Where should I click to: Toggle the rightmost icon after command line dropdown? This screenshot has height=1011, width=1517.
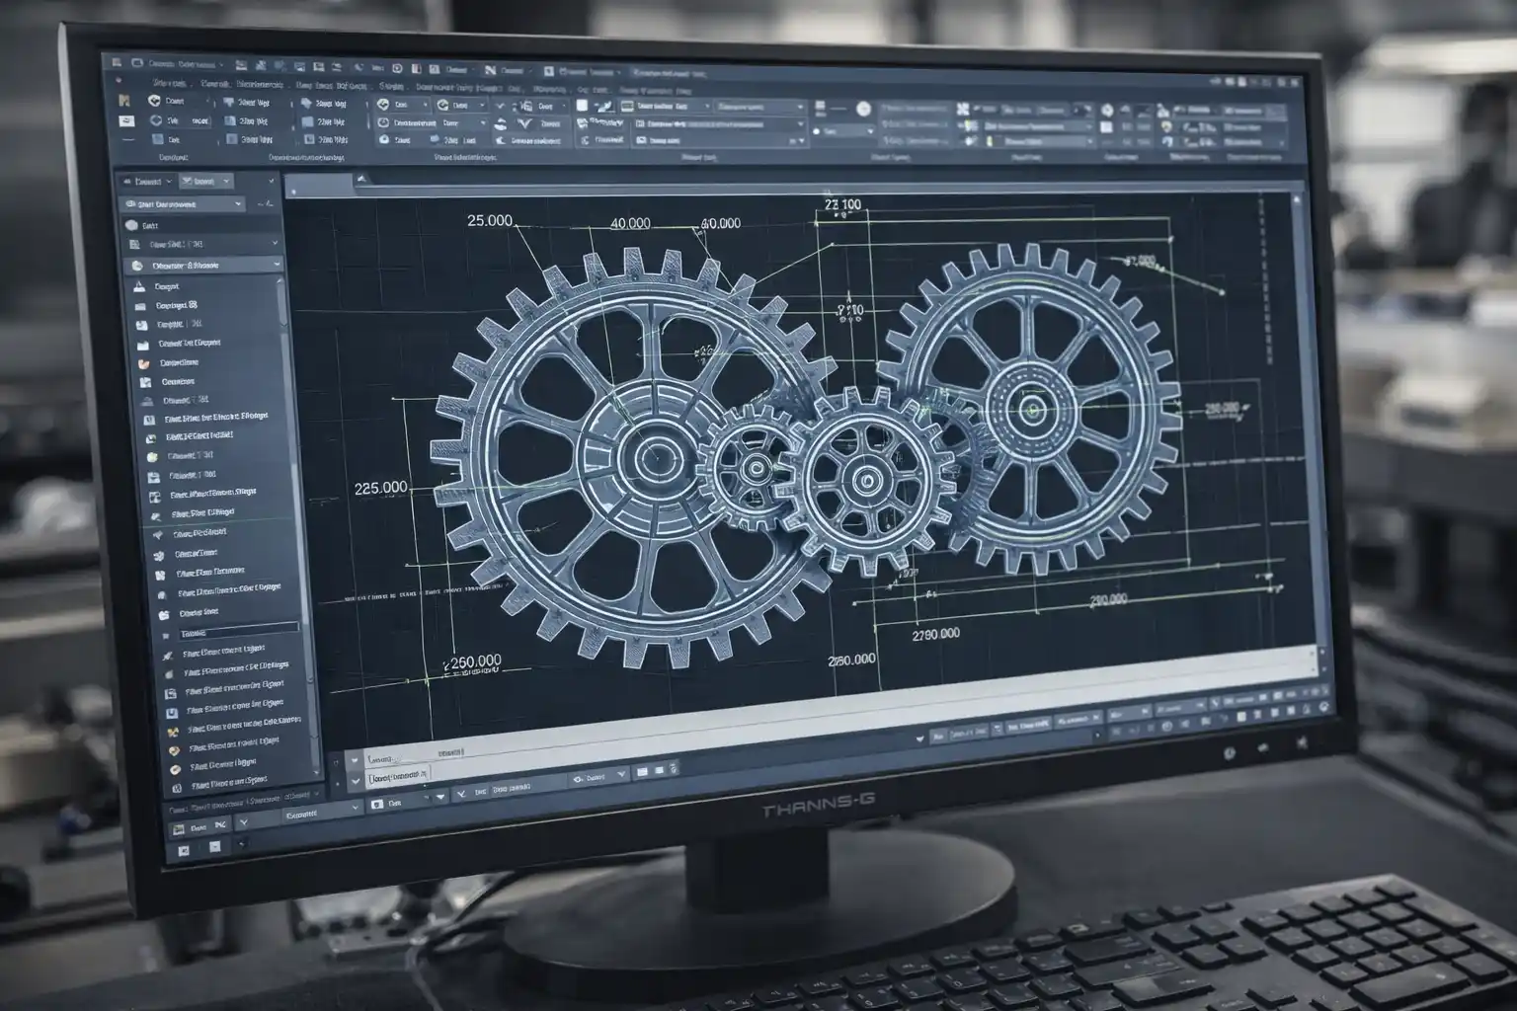673,769
